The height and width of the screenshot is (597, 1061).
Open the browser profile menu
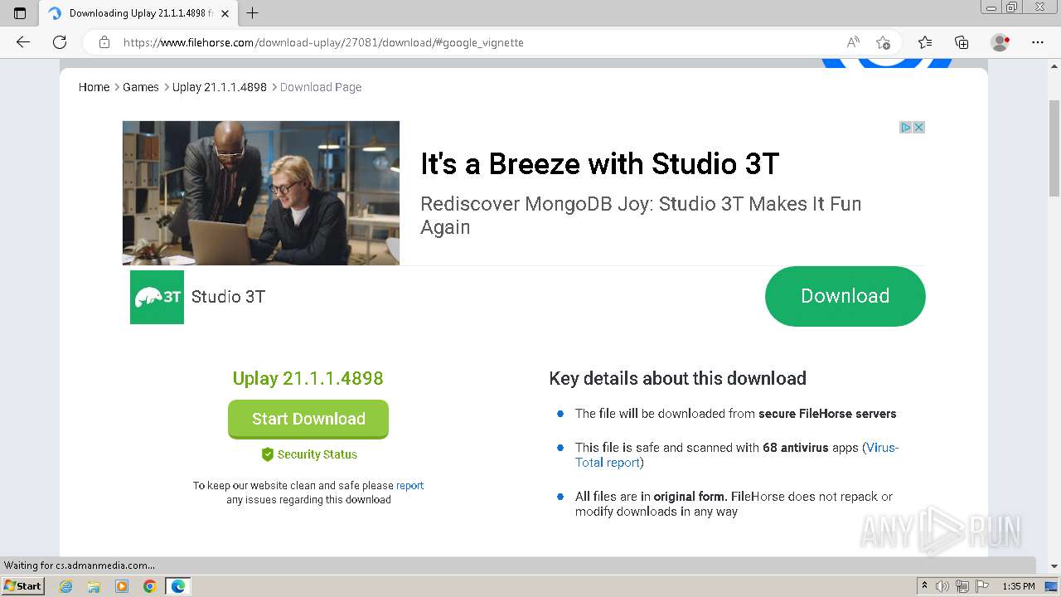1000,42
